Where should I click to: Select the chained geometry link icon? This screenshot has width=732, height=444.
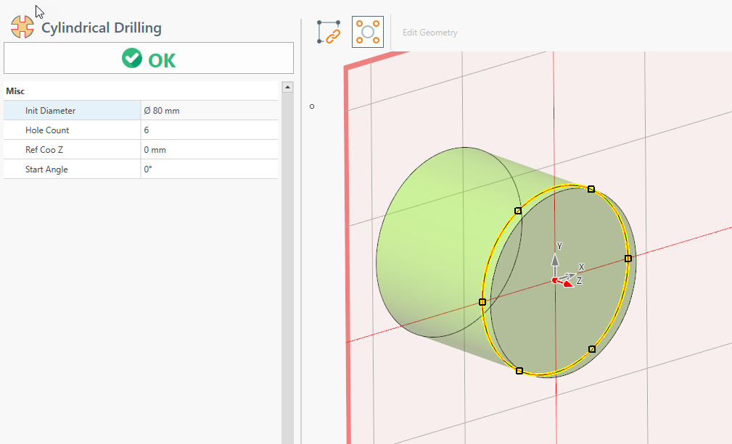[329, 32]
